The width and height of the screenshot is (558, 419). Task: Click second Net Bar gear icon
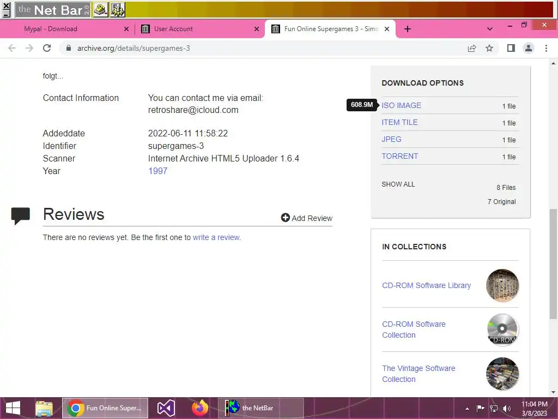[x=118, y=10]
